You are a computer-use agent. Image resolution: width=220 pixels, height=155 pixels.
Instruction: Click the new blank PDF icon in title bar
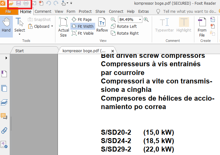pyautogui.click(x=41, y=3)
